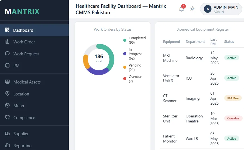Click the Department column header
This screenshot has width=244, height=150.
[195, 42]
